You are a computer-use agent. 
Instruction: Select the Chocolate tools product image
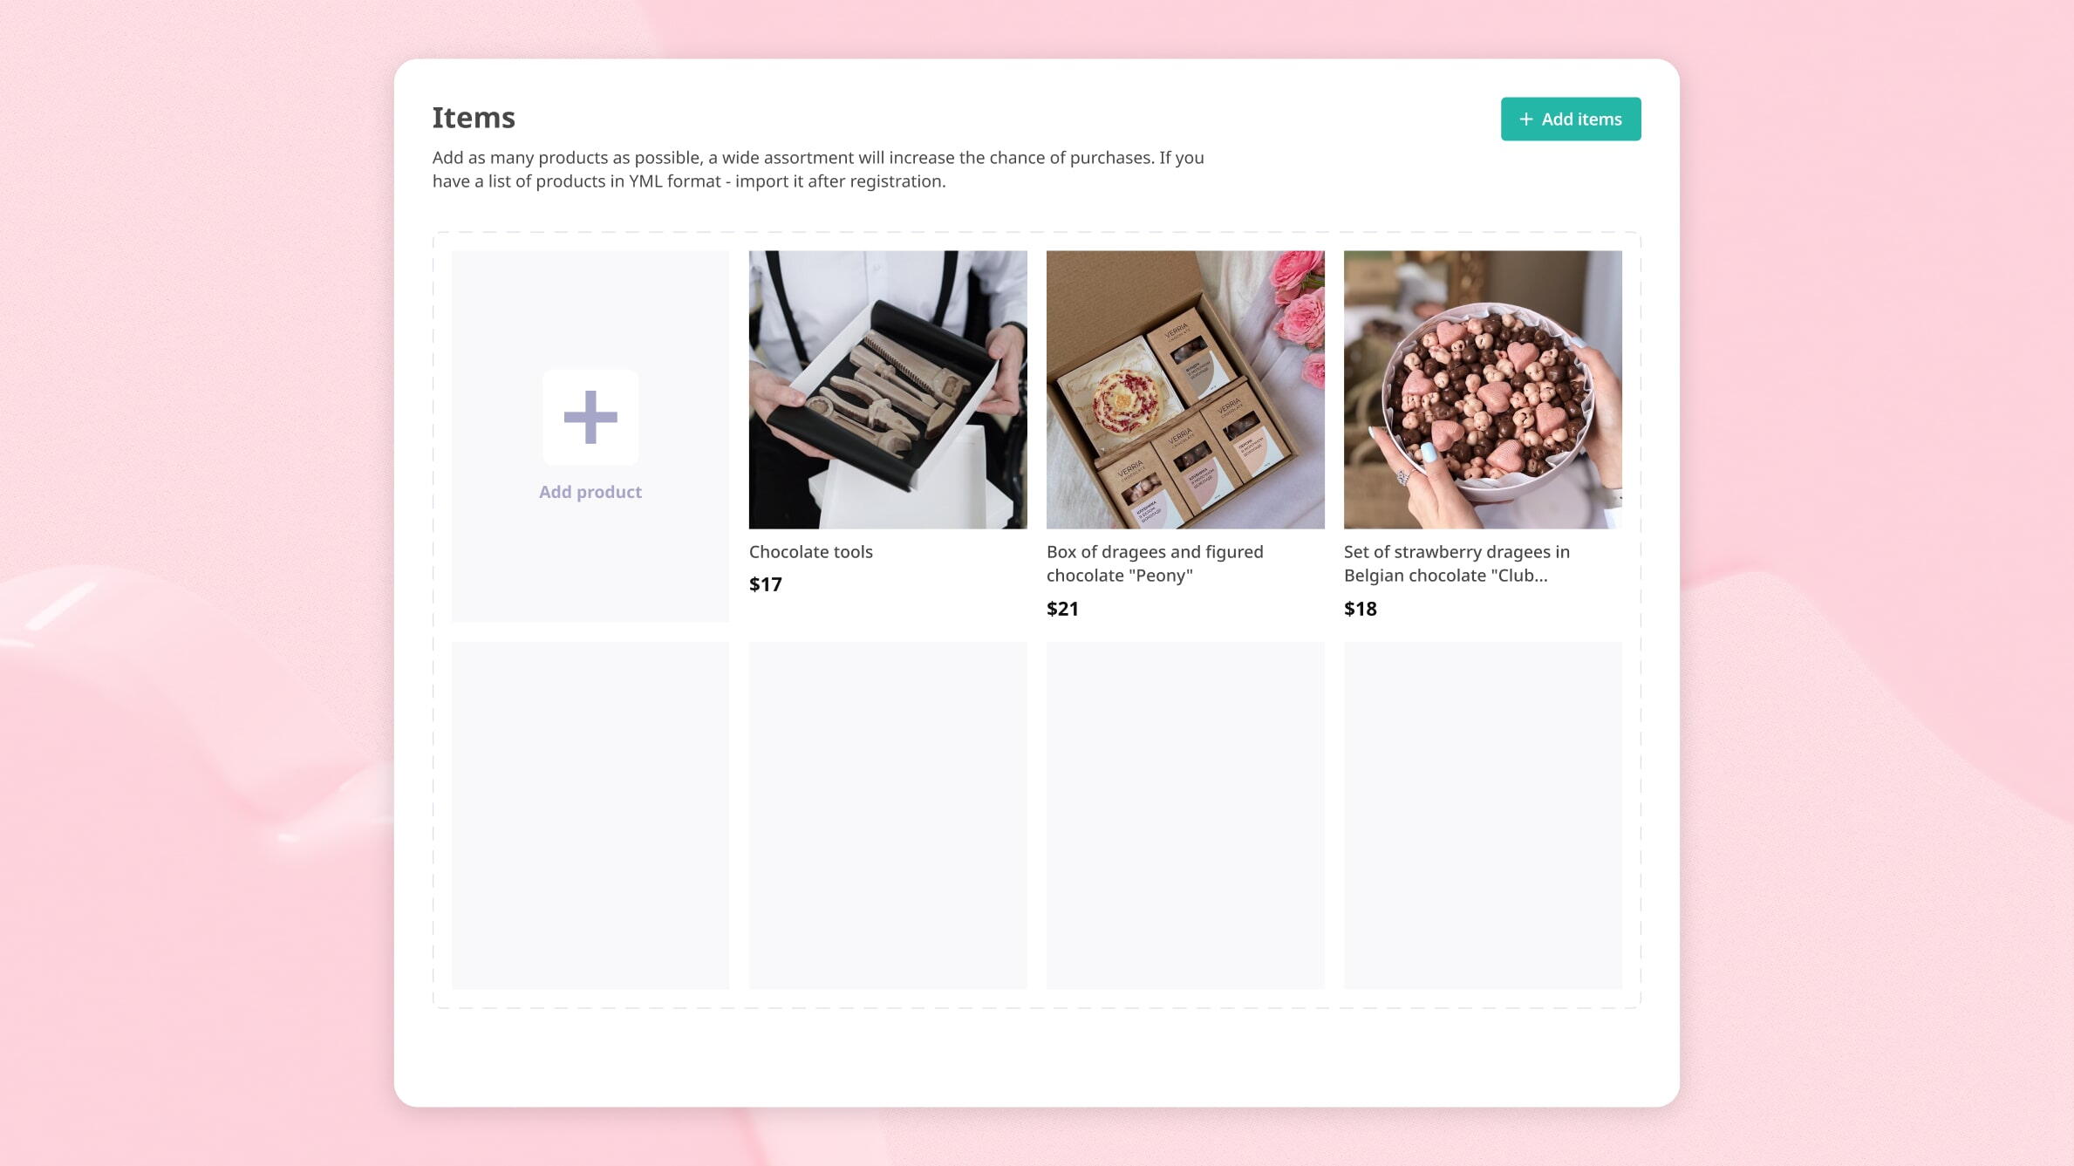pyautogui.click(x=889, y=389)
